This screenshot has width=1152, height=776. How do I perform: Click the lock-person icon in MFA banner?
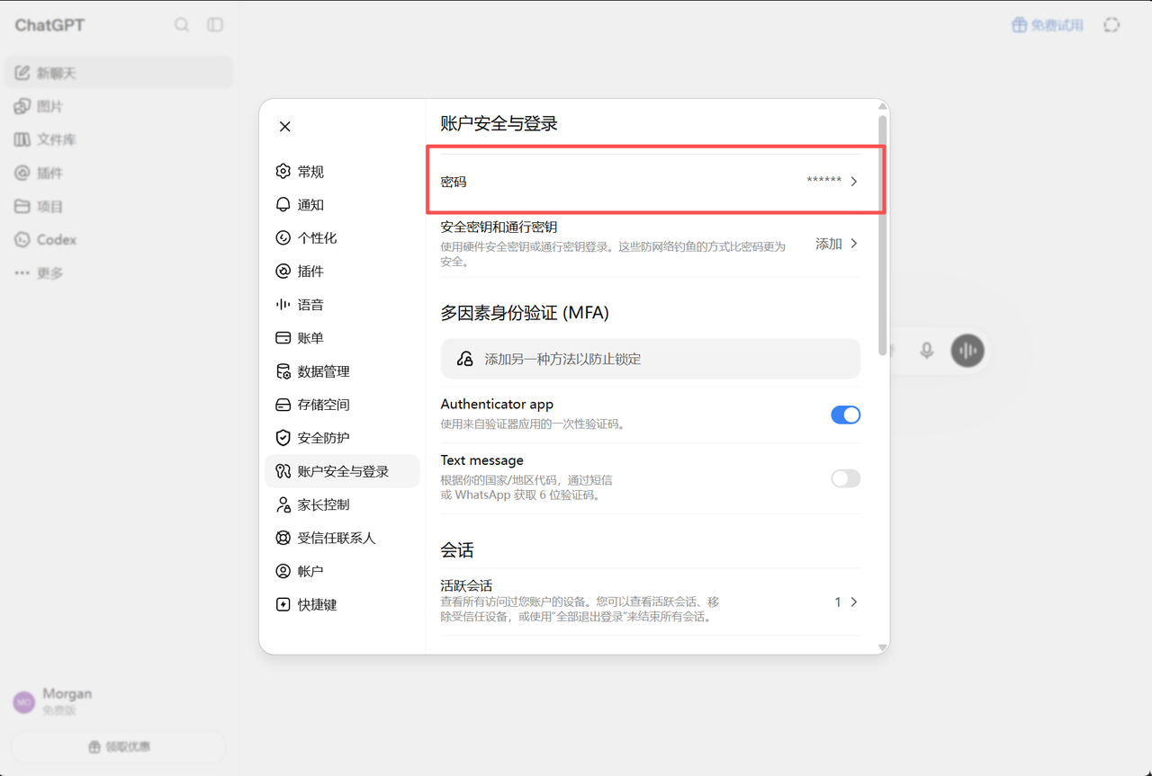coord(464,359)
